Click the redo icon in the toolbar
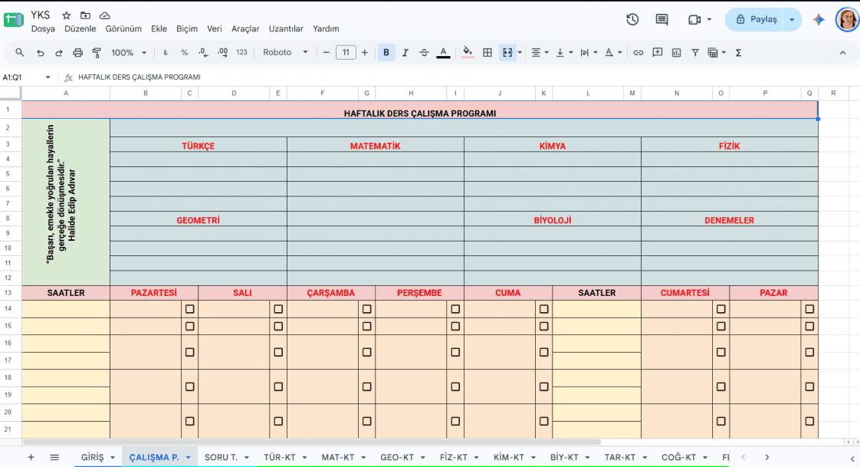The height and width of the screenshot is (467, 860). 59,53
